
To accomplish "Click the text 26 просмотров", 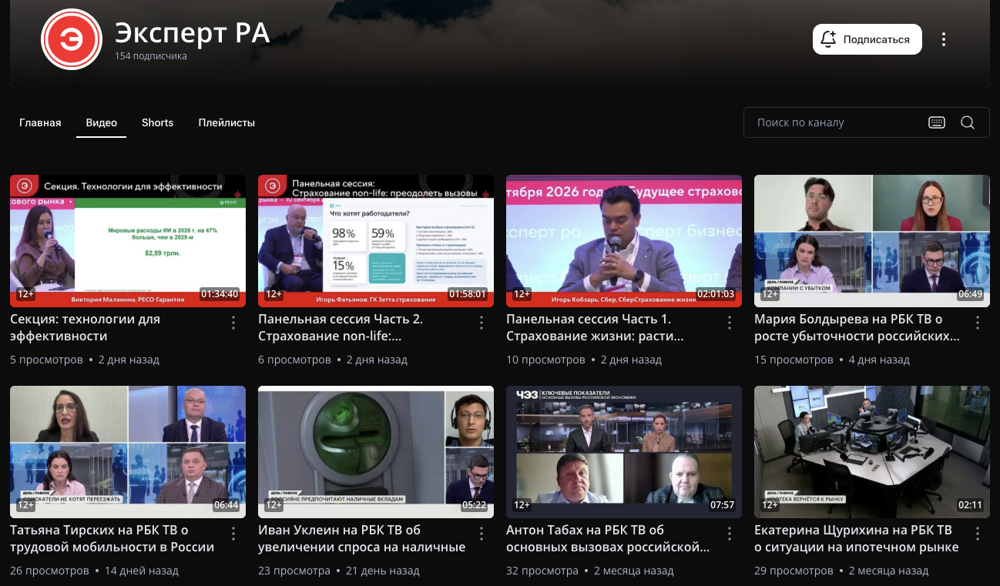I will click(x=49, y=571).
